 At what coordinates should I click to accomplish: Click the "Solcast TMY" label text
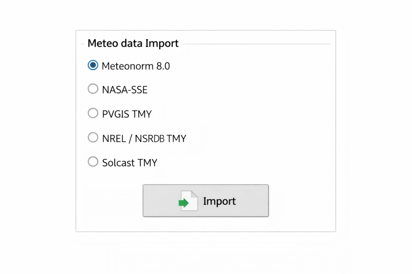point(130,163)
